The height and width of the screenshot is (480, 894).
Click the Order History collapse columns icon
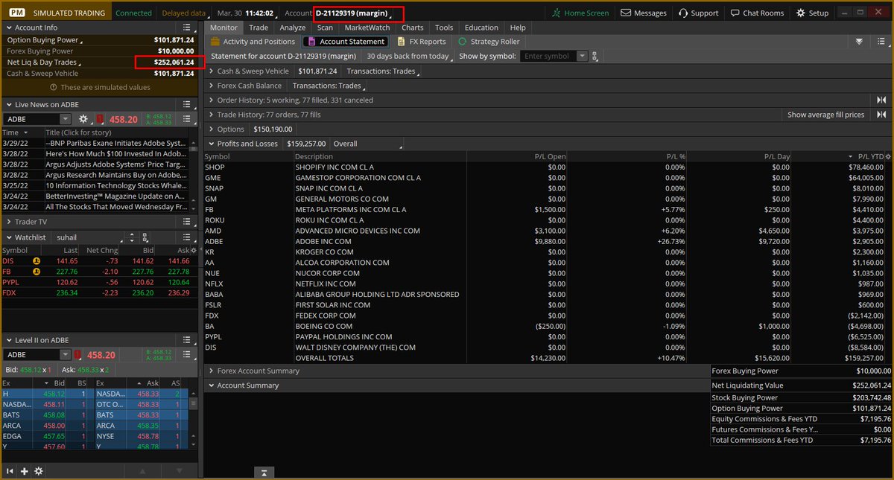click(881, 100)
